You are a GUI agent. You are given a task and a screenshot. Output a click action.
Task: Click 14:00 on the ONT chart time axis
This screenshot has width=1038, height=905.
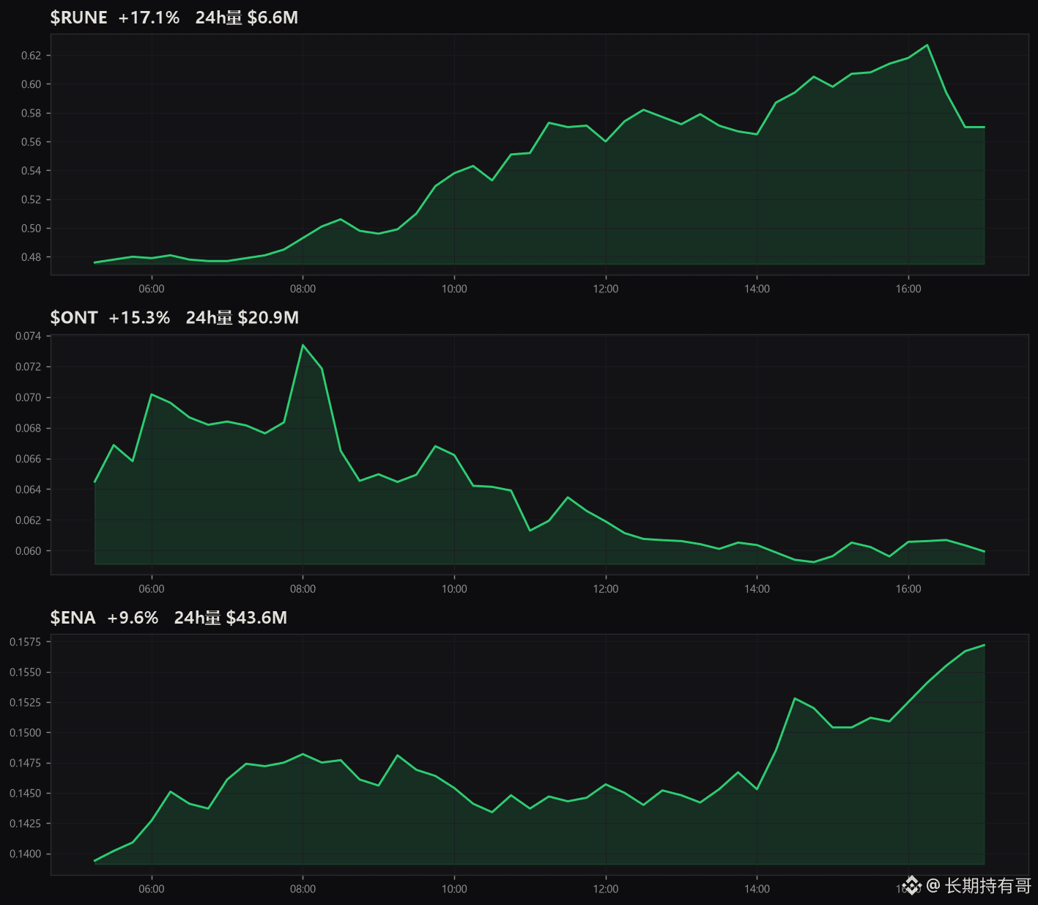[757, 589]
